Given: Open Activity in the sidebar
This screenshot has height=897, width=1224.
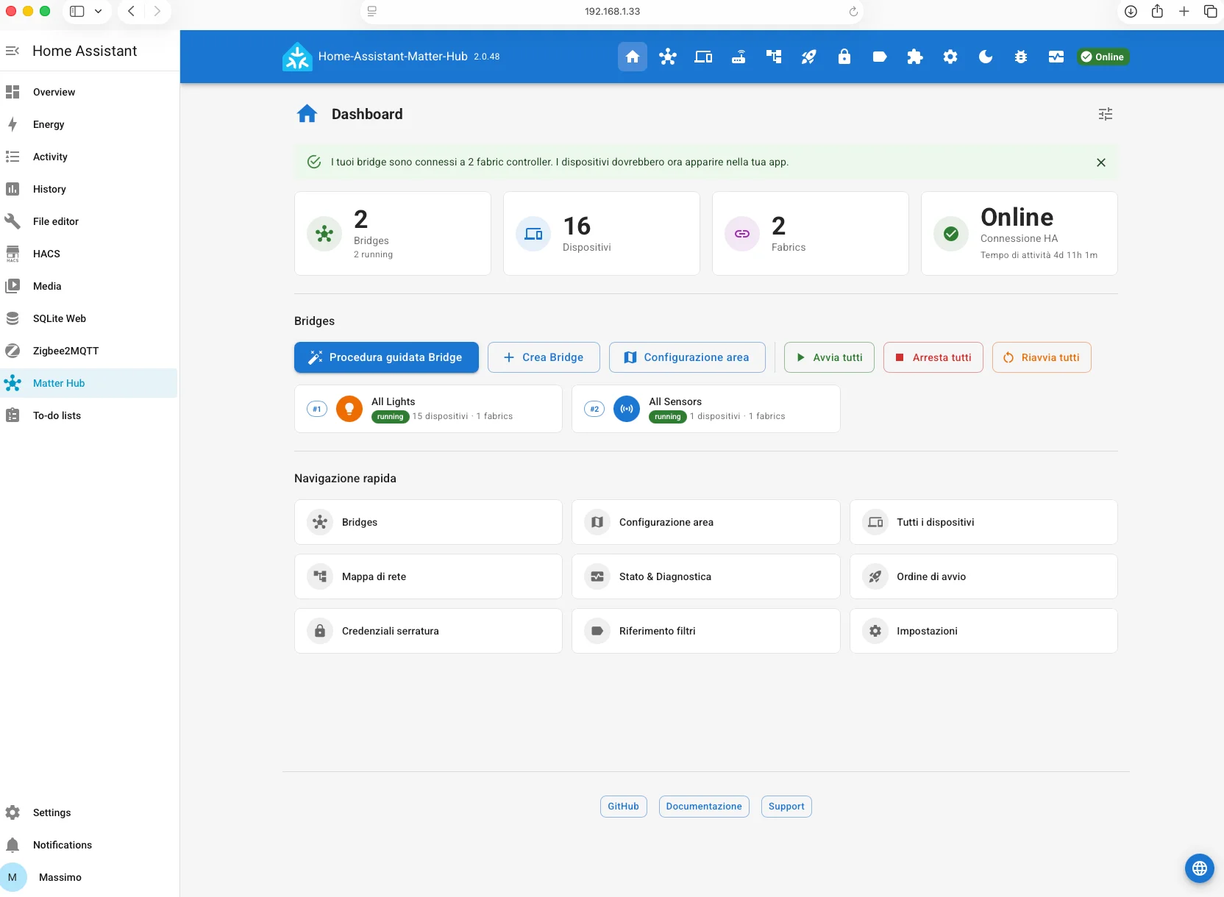Looking at the screenshot, I should tap(89, 157).
